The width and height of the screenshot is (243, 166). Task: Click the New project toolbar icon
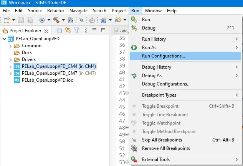7,20
